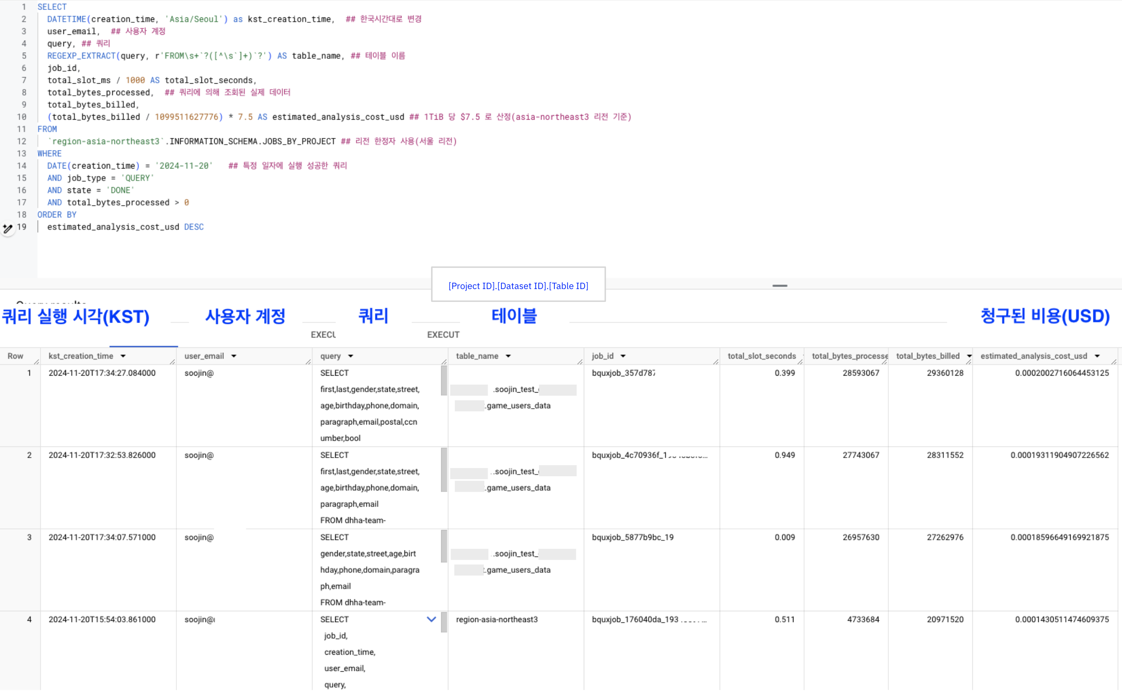
Task: Place cursor on DESC keyword in line 19
Action: tap(193, 227)
